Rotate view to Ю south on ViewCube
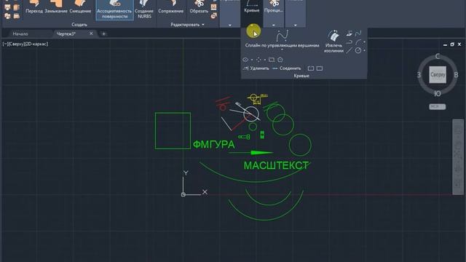 [x=438, y=94]
